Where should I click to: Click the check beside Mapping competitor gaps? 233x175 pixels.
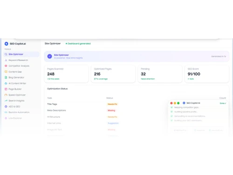coord(171,107)
